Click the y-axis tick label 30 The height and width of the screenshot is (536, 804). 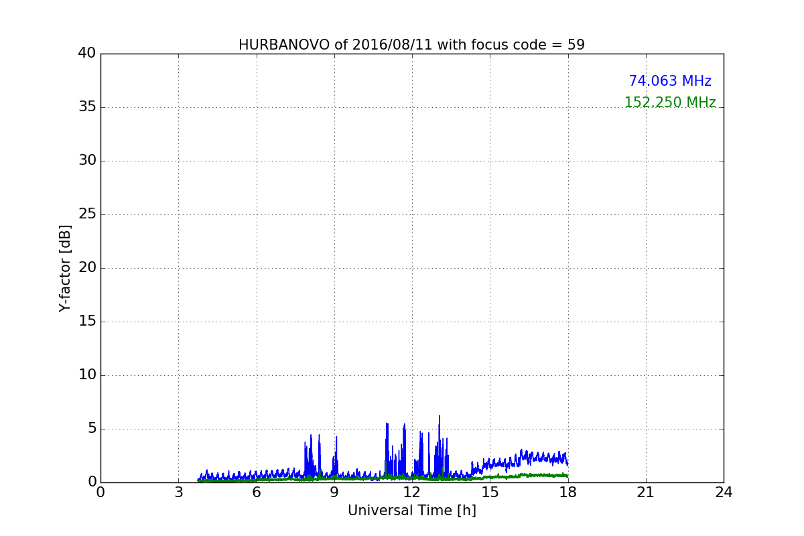click(x=87, y=161)
